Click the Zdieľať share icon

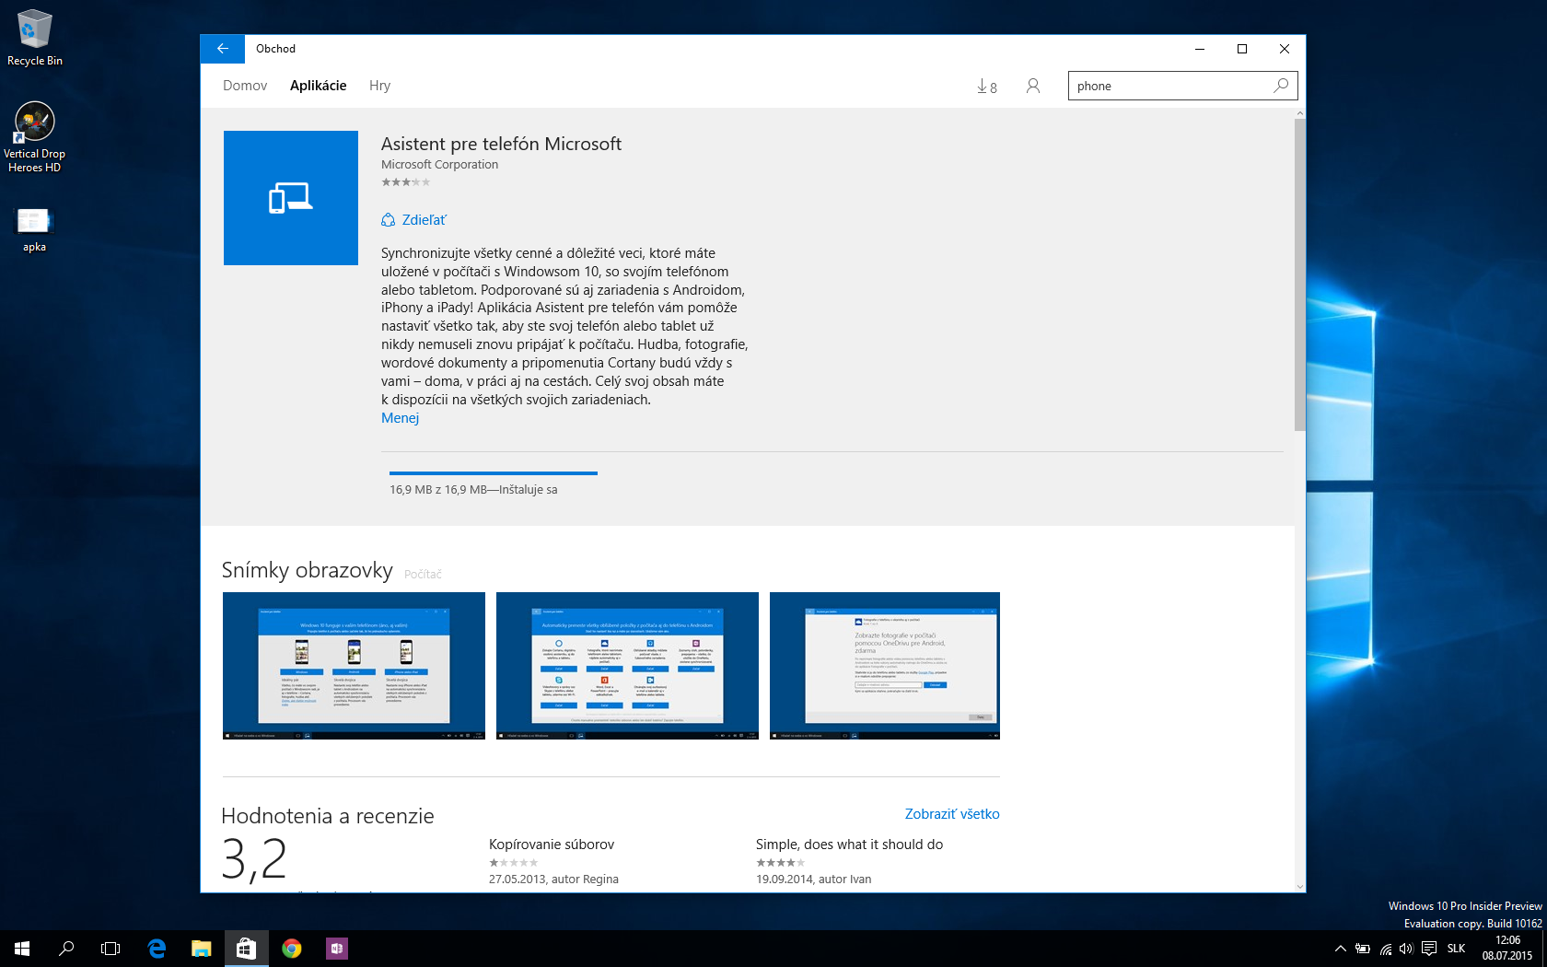point(389,220)
